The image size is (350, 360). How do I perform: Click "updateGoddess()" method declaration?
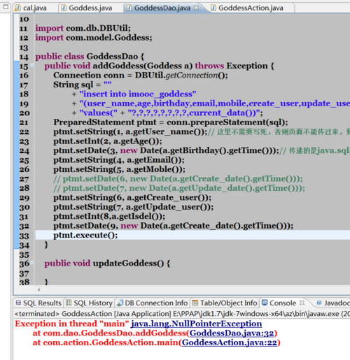pos(128,264)
